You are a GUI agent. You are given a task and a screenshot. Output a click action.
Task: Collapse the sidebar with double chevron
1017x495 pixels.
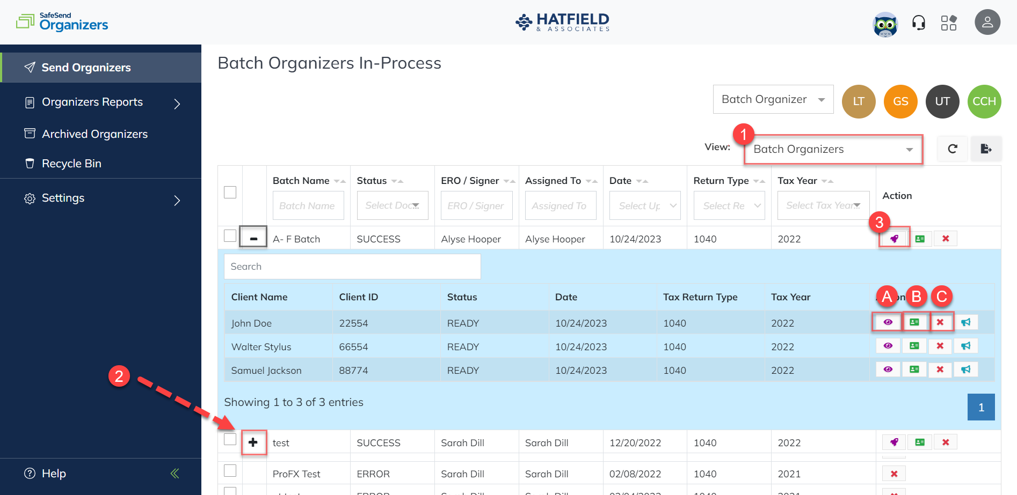pos(175,474)
